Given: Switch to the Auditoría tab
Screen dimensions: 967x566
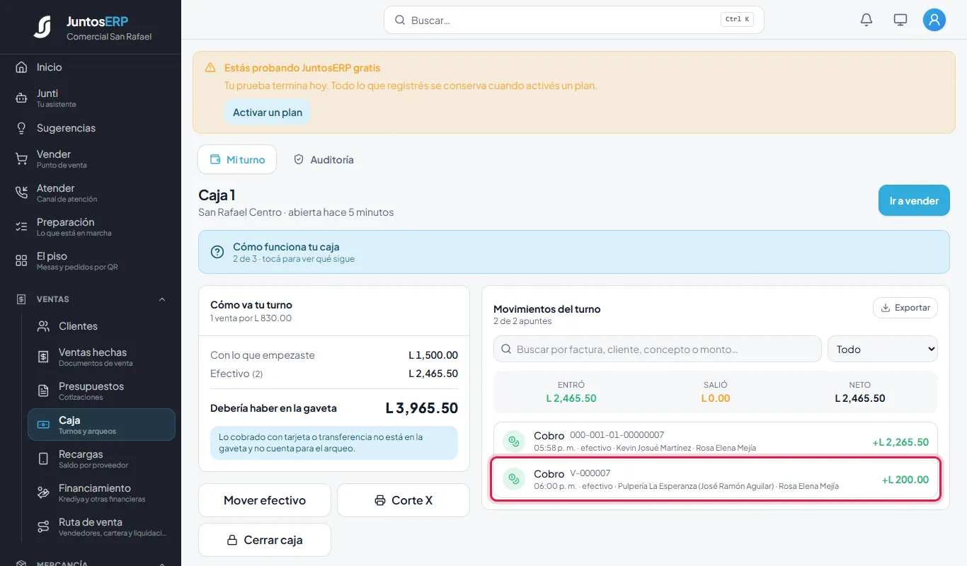Looking at the screenshot, I should [x=324, y=160].
